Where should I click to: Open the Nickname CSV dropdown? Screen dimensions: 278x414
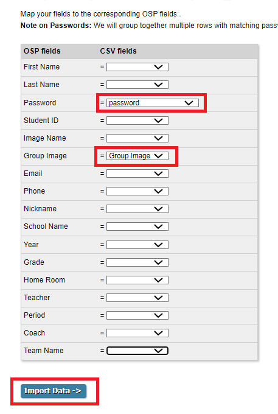[x=137, y=209]
